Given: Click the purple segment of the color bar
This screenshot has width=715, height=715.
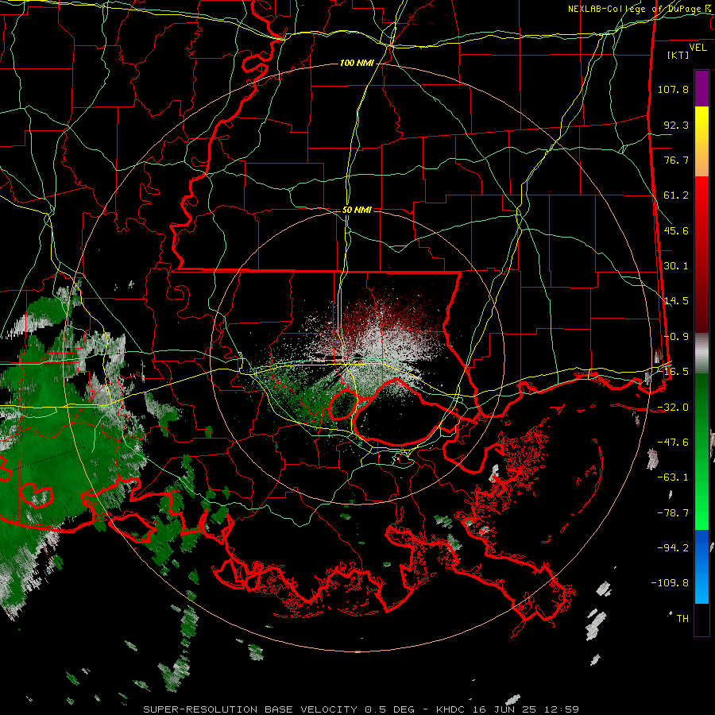Looking at the screenshot, I should point(701,88).
